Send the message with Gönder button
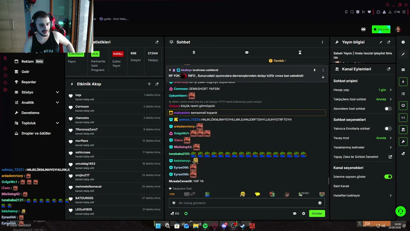 coord(317,213)
